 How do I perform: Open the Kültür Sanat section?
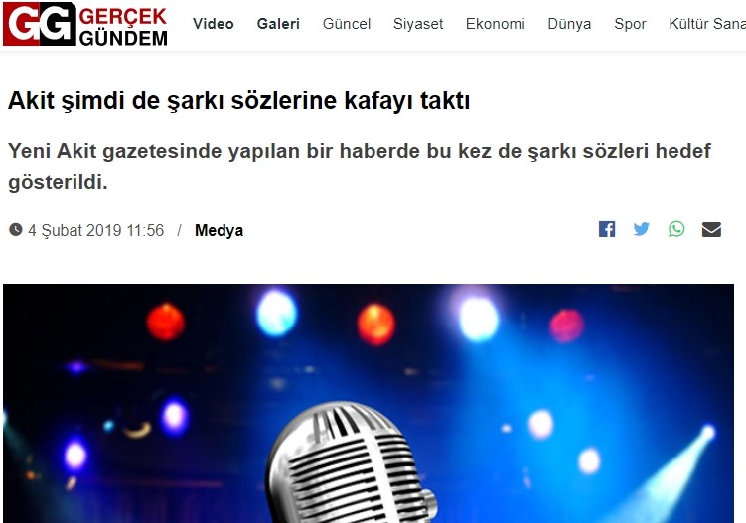click(x=707, y=24)
